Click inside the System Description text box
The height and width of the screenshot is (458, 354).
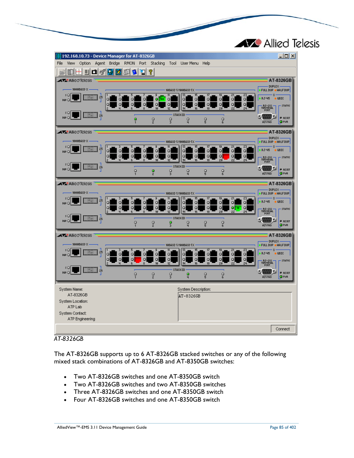click(x=235, y=307)
